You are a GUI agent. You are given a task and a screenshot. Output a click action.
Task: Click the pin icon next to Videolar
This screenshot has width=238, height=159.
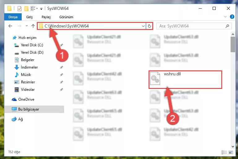coord(62,90)
